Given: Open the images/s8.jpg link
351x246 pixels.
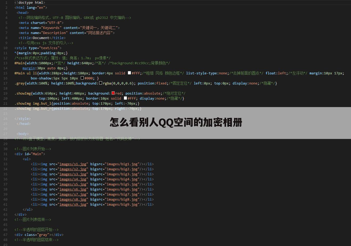Looking at the screenshot, I should coord(73,199).
